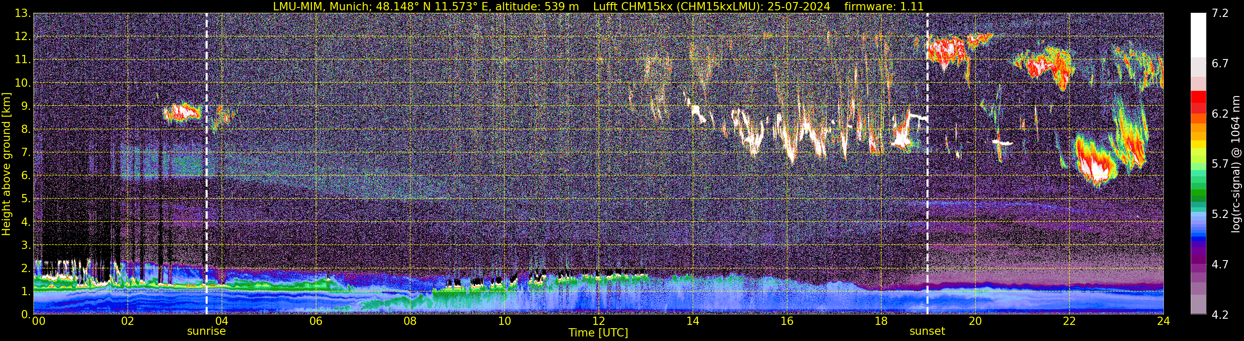The image size is (1244, 341).
Task: Click the '02' time axis tick
Action: coord(128,321)
